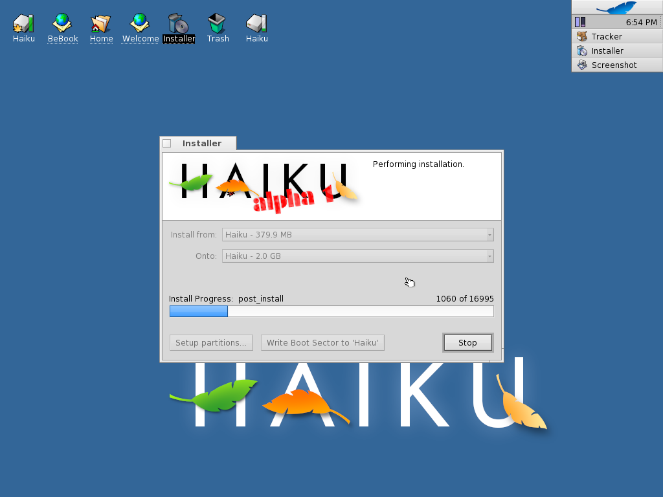Click the 'post_install' progress label
Viewport: 663px width, 497px height.
[261, 299]
